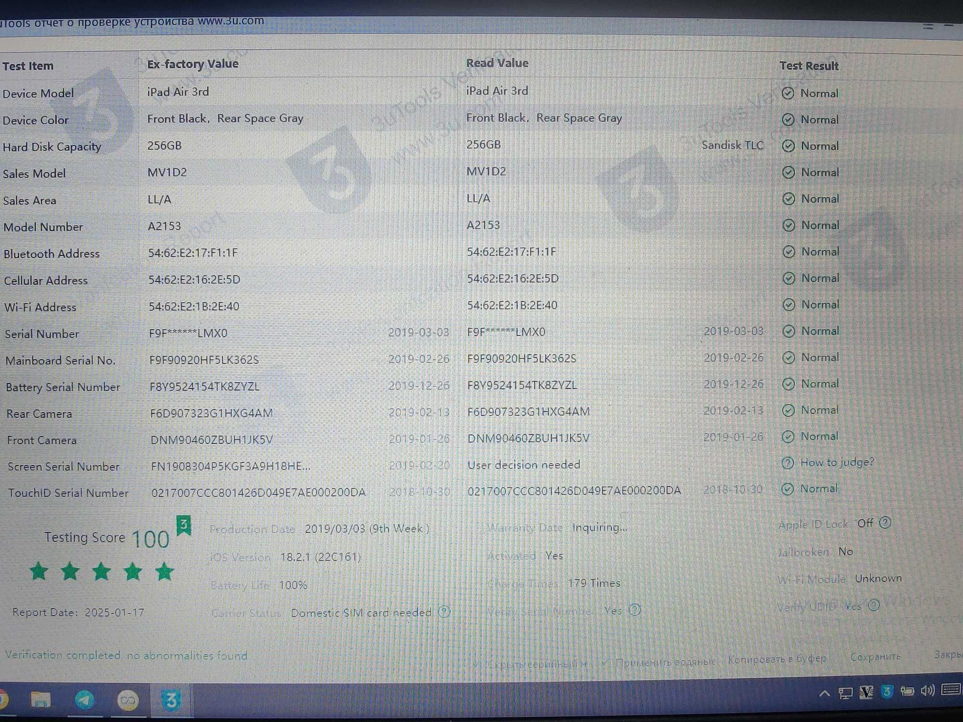Click the green score badge icon
Viewport: 963px width, 722px height.
click(183, 525)
